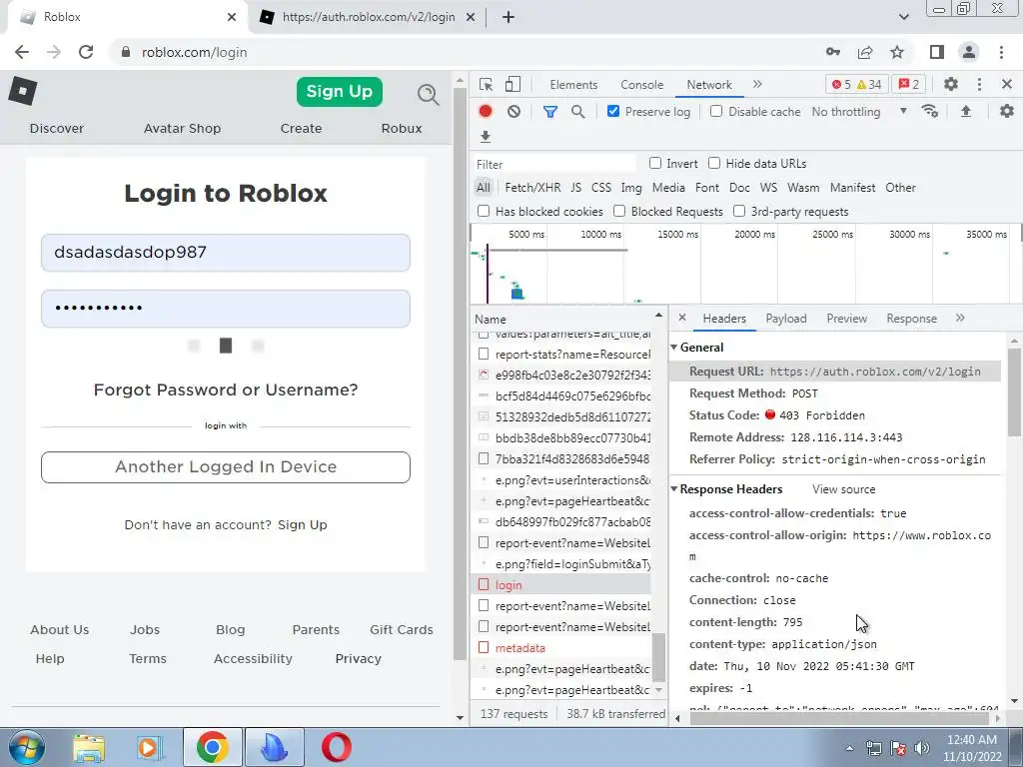Screen dimensions: 1023x767
Task: Open the Preview tab
Action: 846,319
